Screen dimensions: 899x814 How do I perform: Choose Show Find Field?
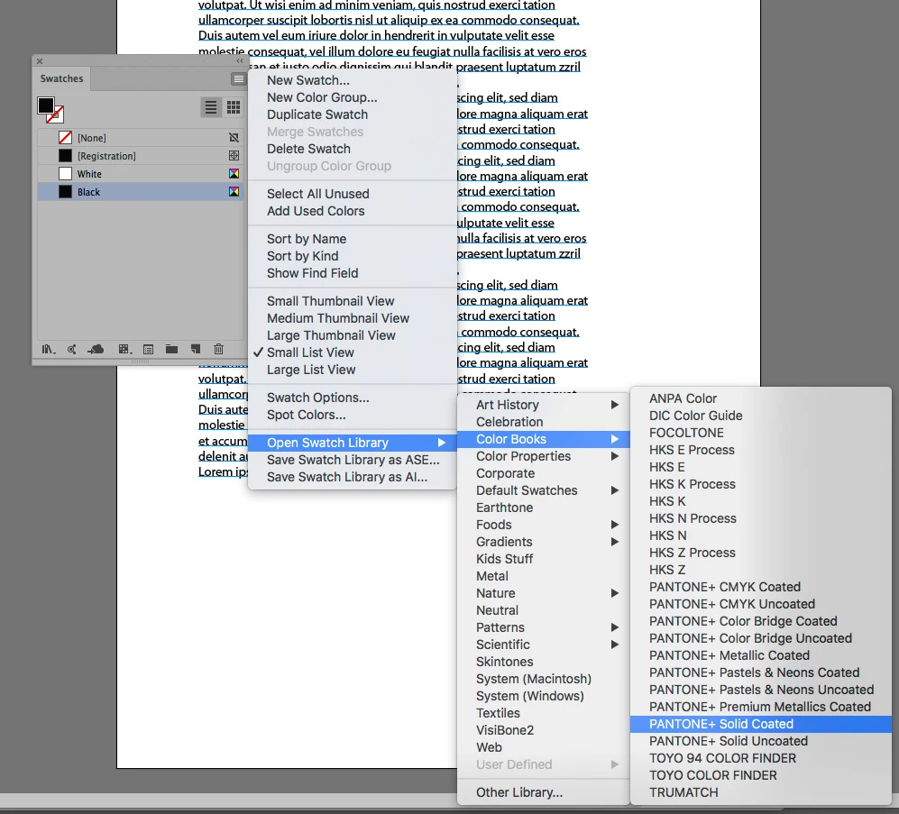click(x=352, y=273)
